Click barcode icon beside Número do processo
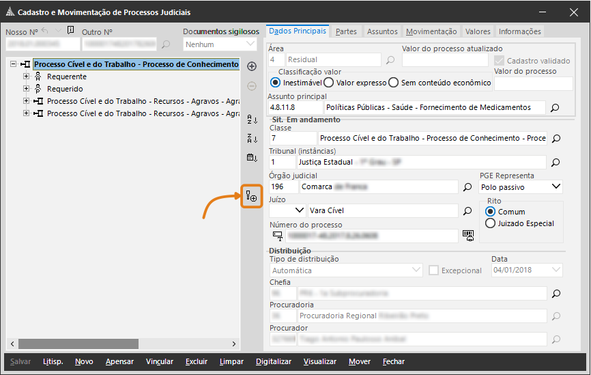Viewport: 591px width, 375px height. tap(467, 235)
